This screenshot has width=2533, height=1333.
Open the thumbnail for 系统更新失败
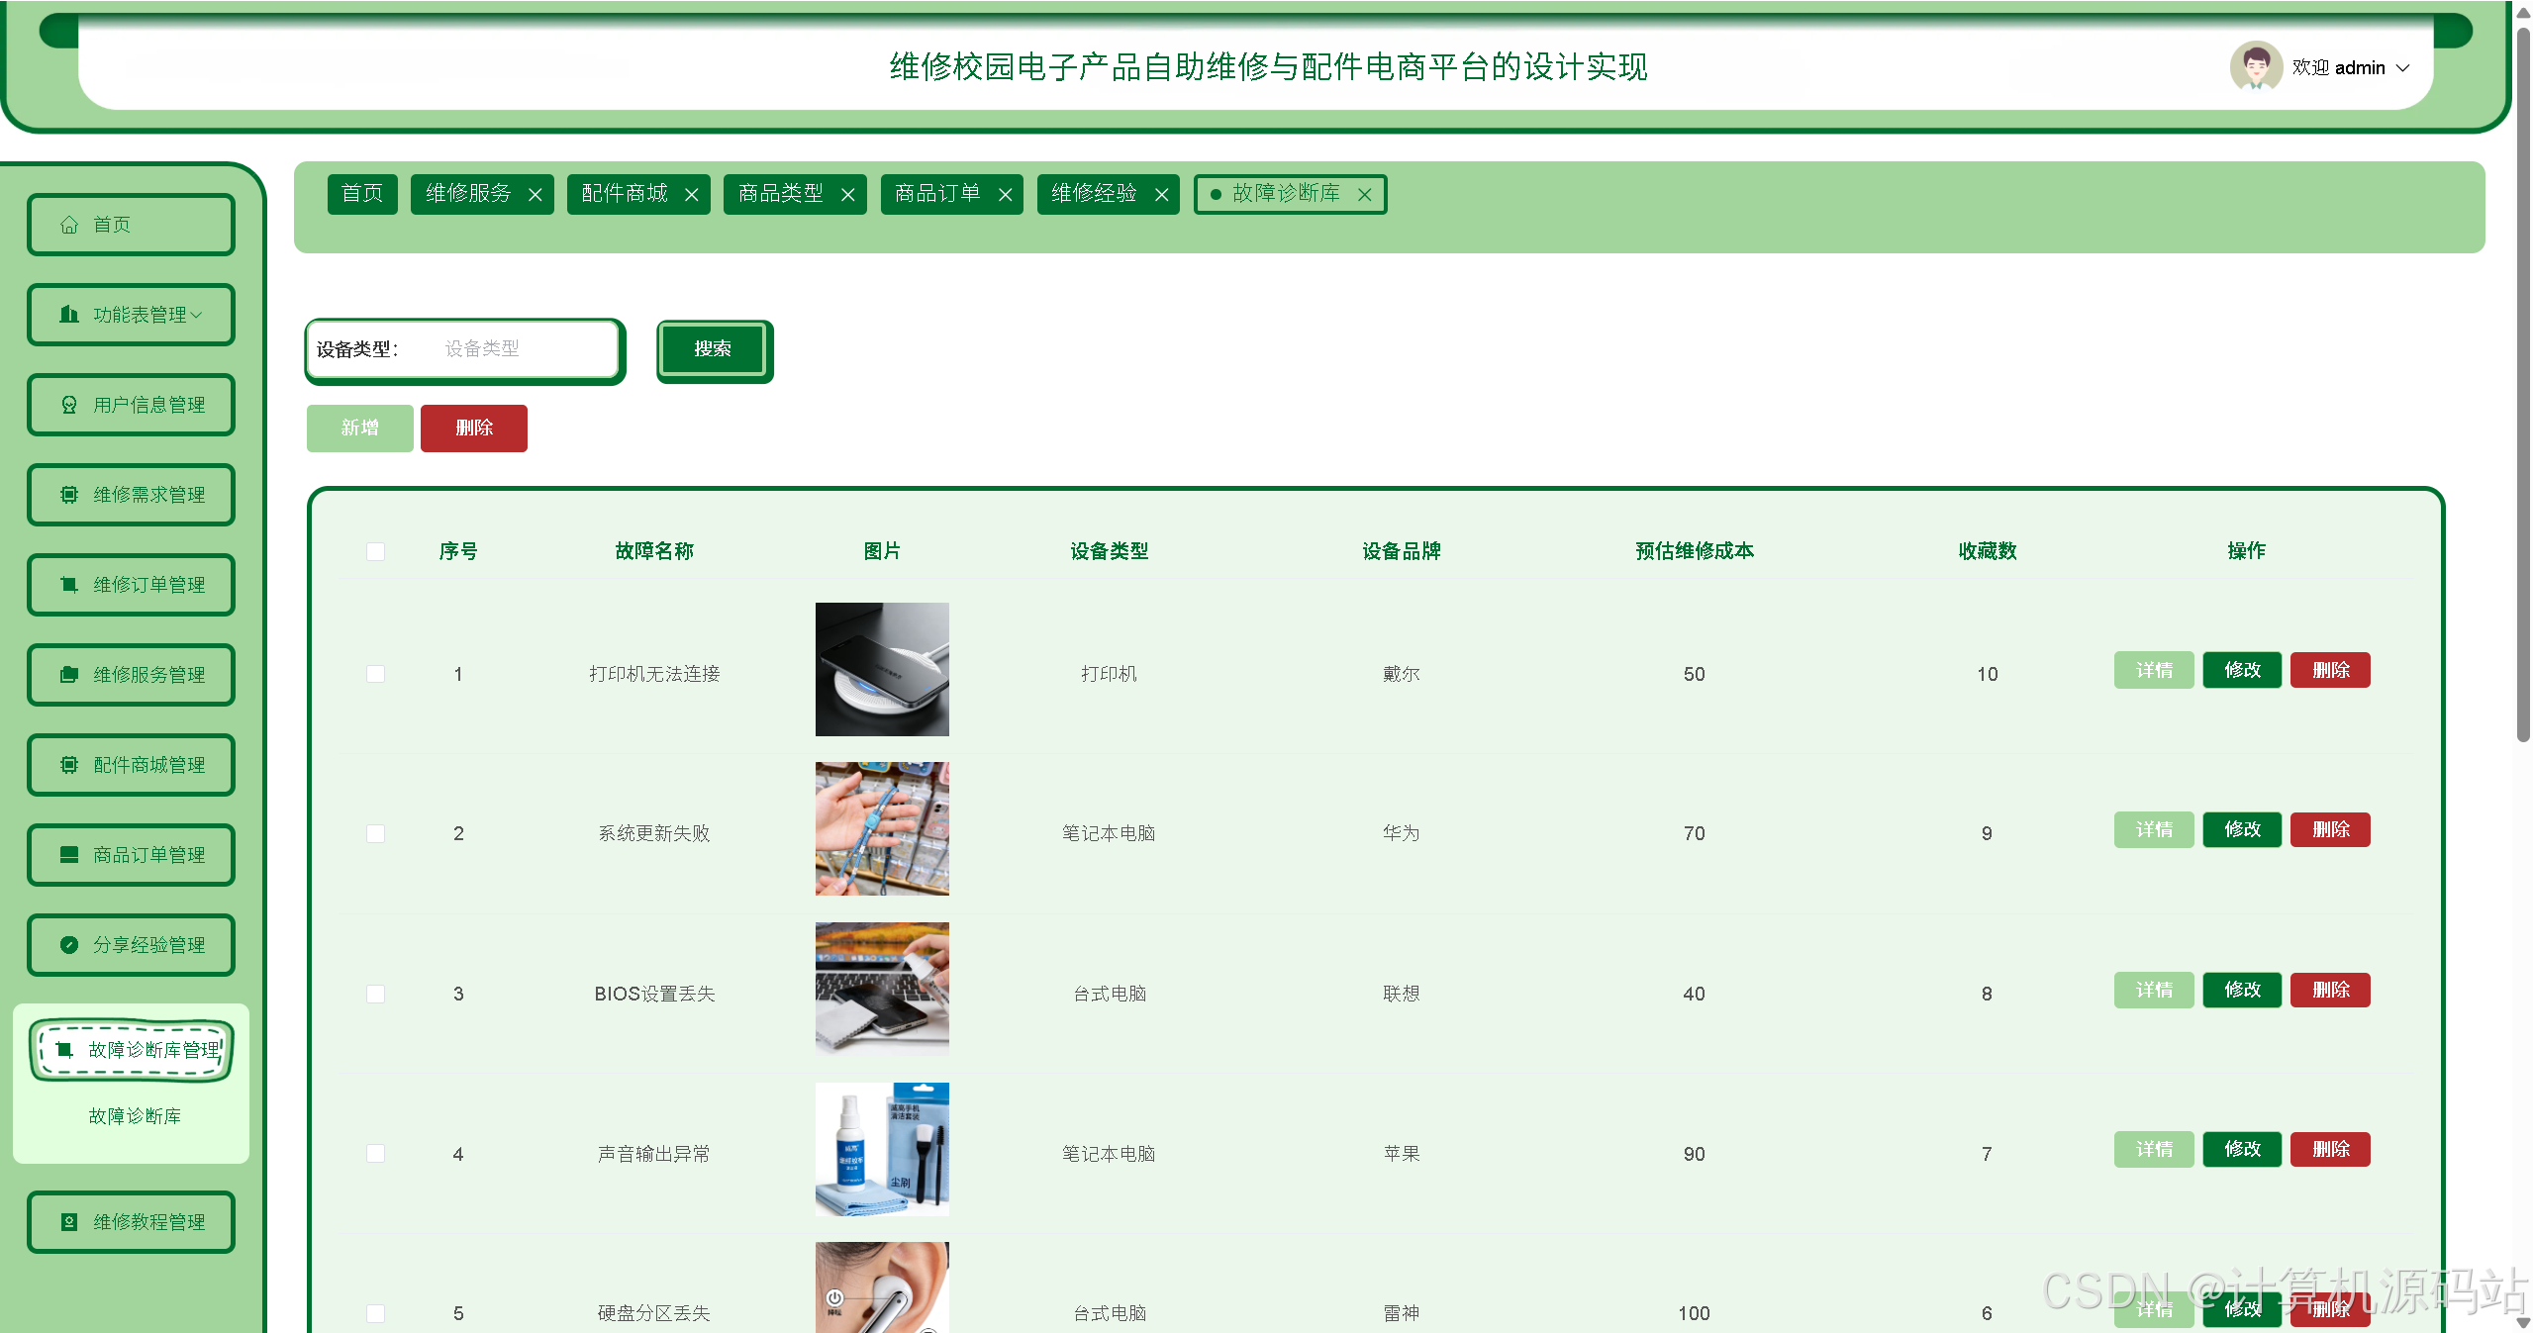(x=882, y=829)
